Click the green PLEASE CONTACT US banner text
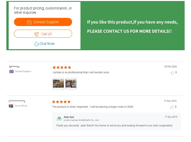The image size is (191, 142). tap(129, 31)
